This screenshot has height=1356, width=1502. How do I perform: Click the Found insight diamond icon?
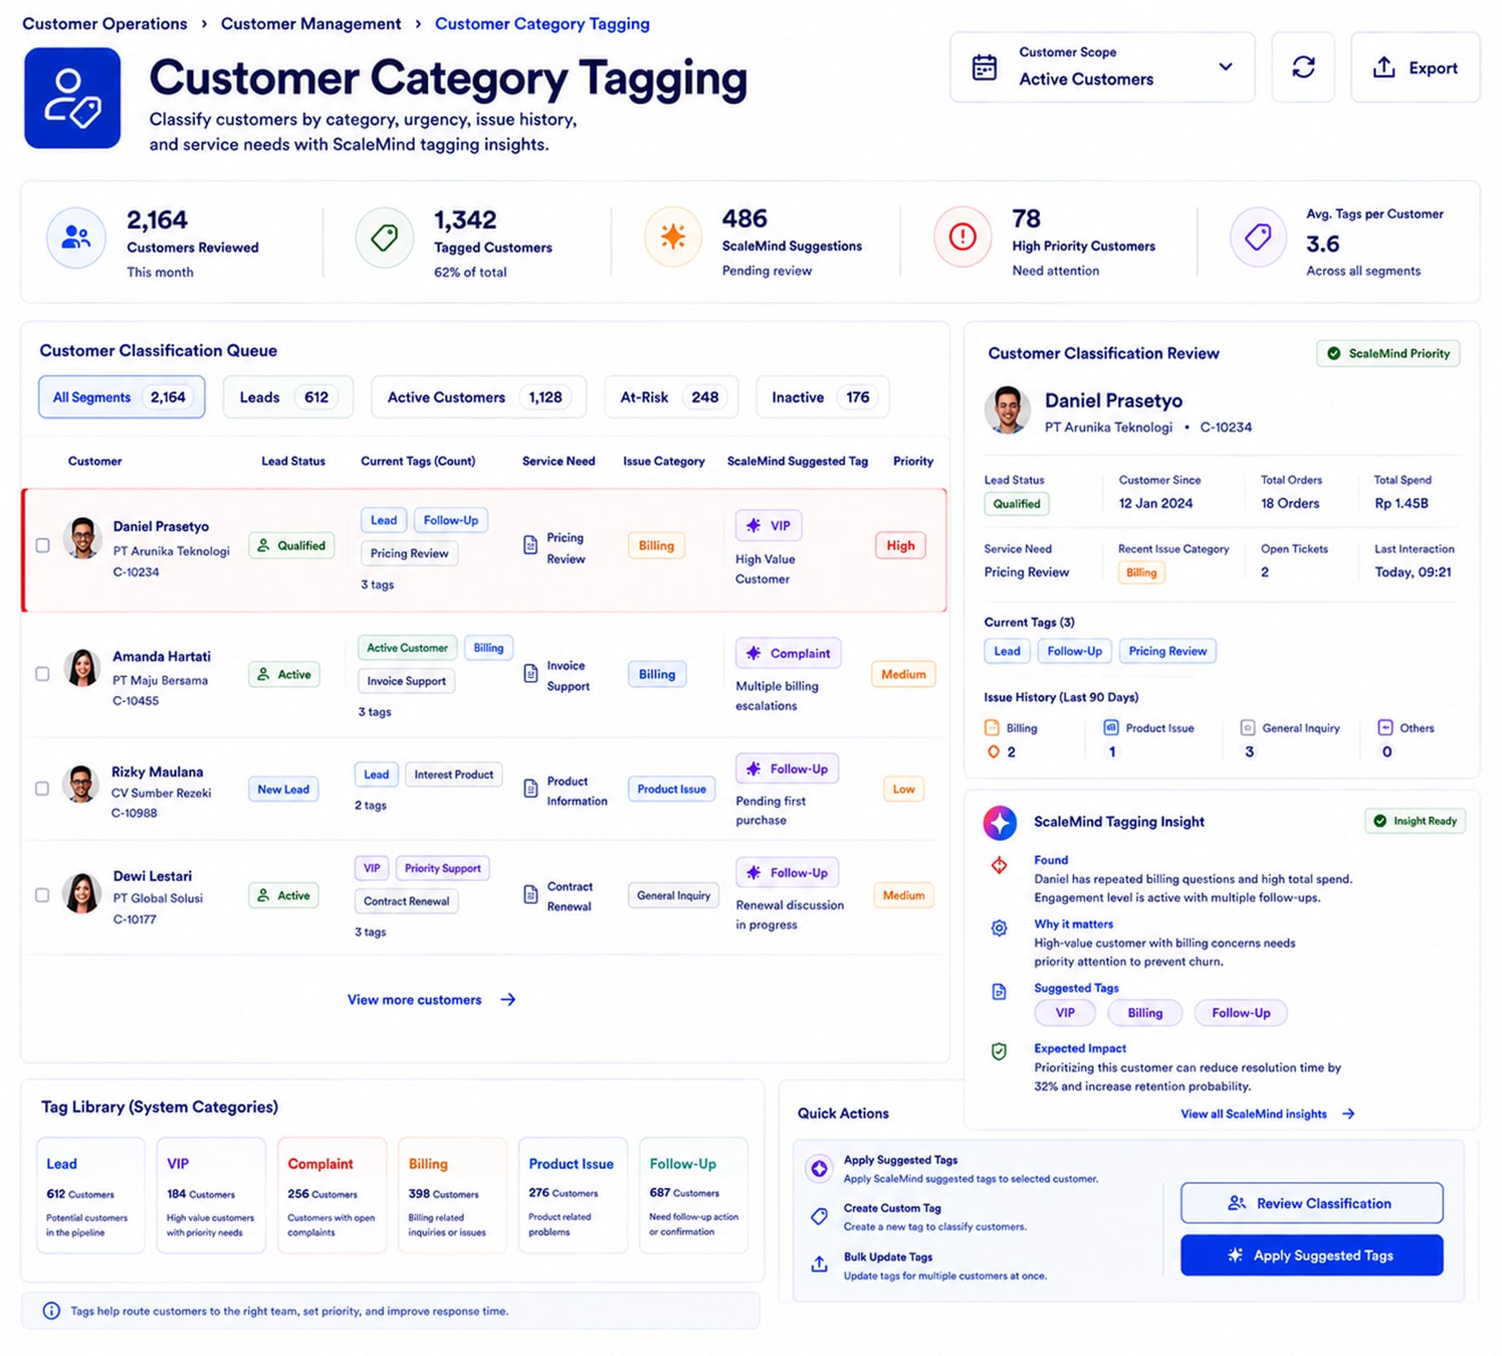click(998, 864)
